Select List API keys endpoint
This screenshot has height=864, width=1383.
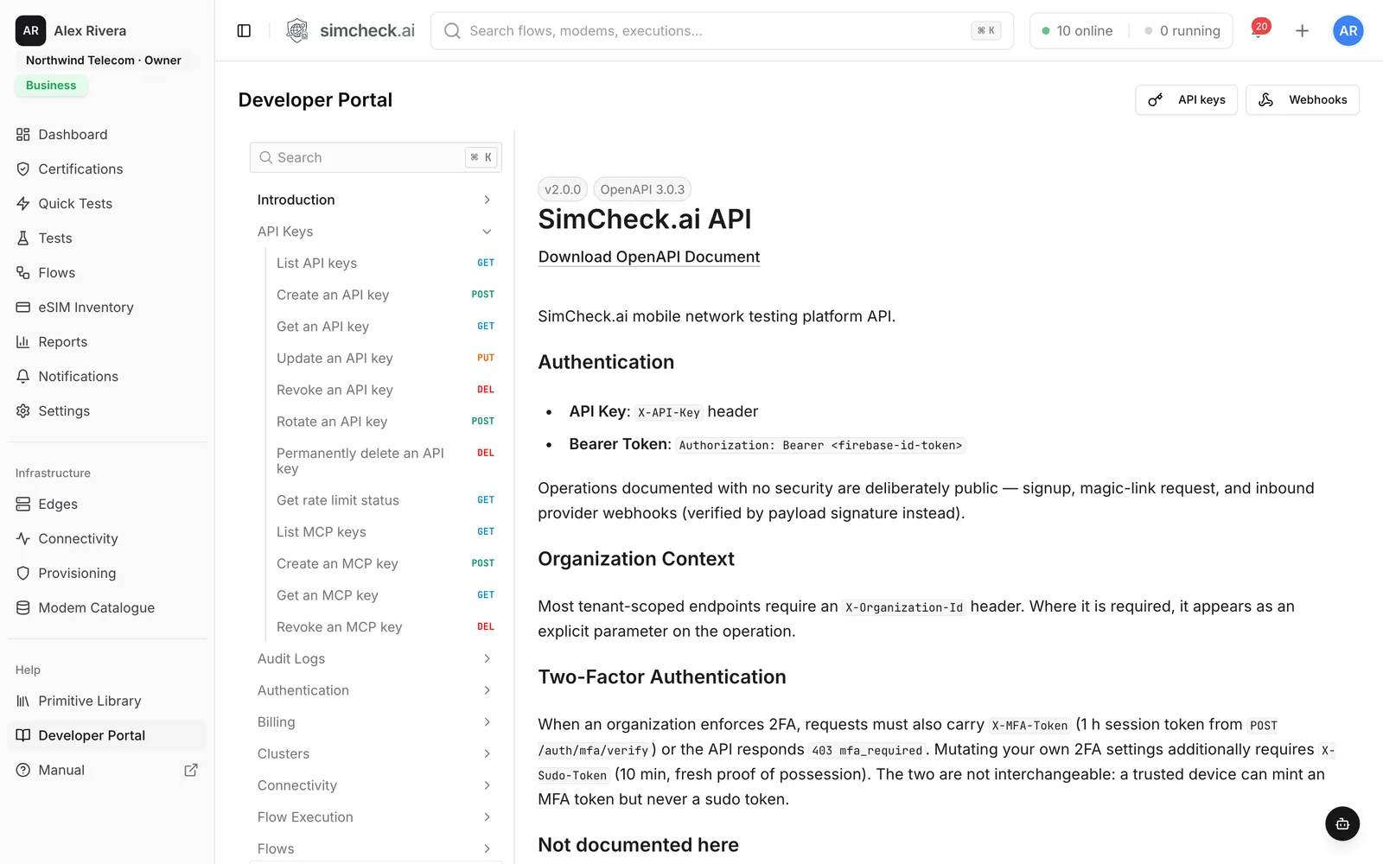(385, 264)
